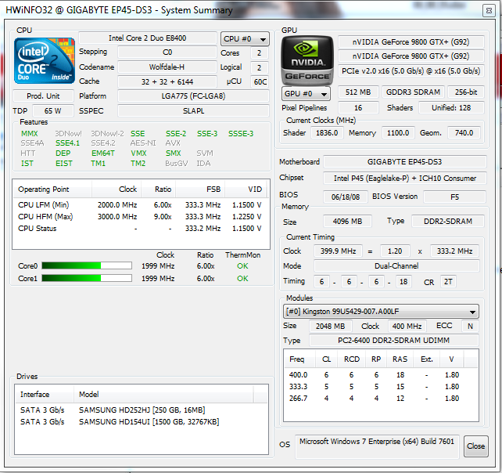Screen dimensions: 502x473
Task: Click the SSE4.1 feature label
Action: 67,143
